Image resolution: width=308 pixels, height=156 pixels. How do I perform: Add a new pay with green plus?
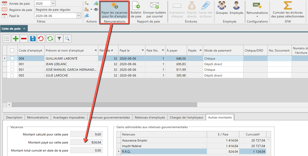click(x=16, y=38)
